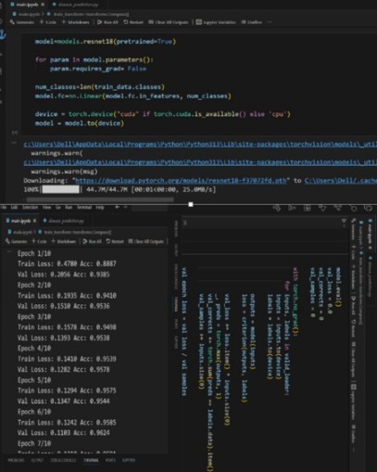The image size is (377, 472).
Task: Open Jupyter Variables in the upper notebook toolbar
Action: click(216, 22)
